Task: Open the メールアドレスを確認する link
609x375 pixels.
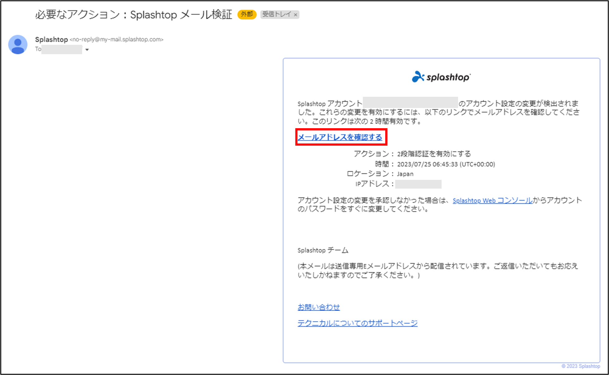Action: coord(340,137)
